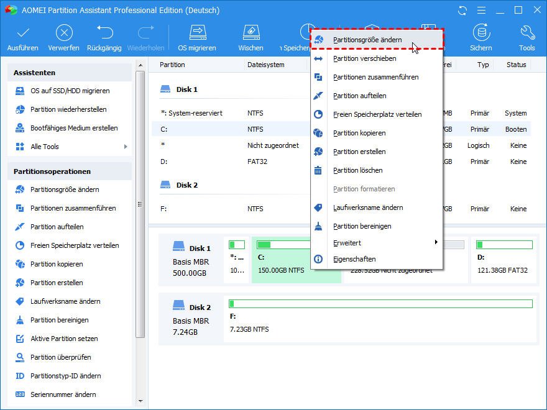Choose Laufwerksname ändern from context menu

(x=377, y=207)
